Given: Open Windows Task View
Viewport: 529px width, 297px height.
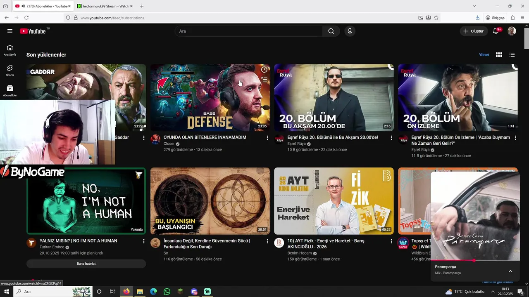Looking at the screenshot, I should pyautogui.click(x=112, y=292).
